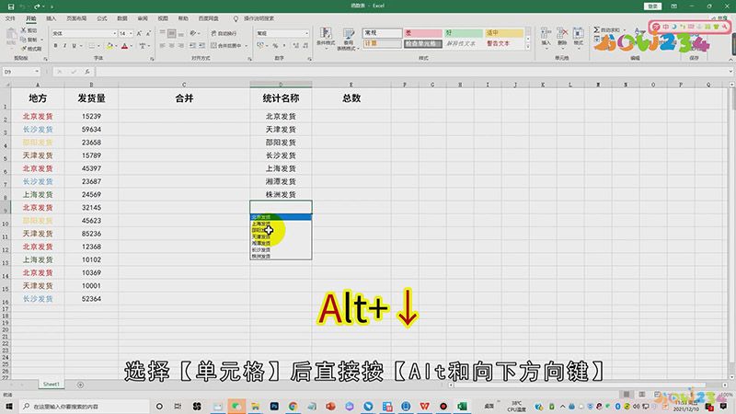Delete cells using 删除 button

pyautogui.click(x=562, y=38)
